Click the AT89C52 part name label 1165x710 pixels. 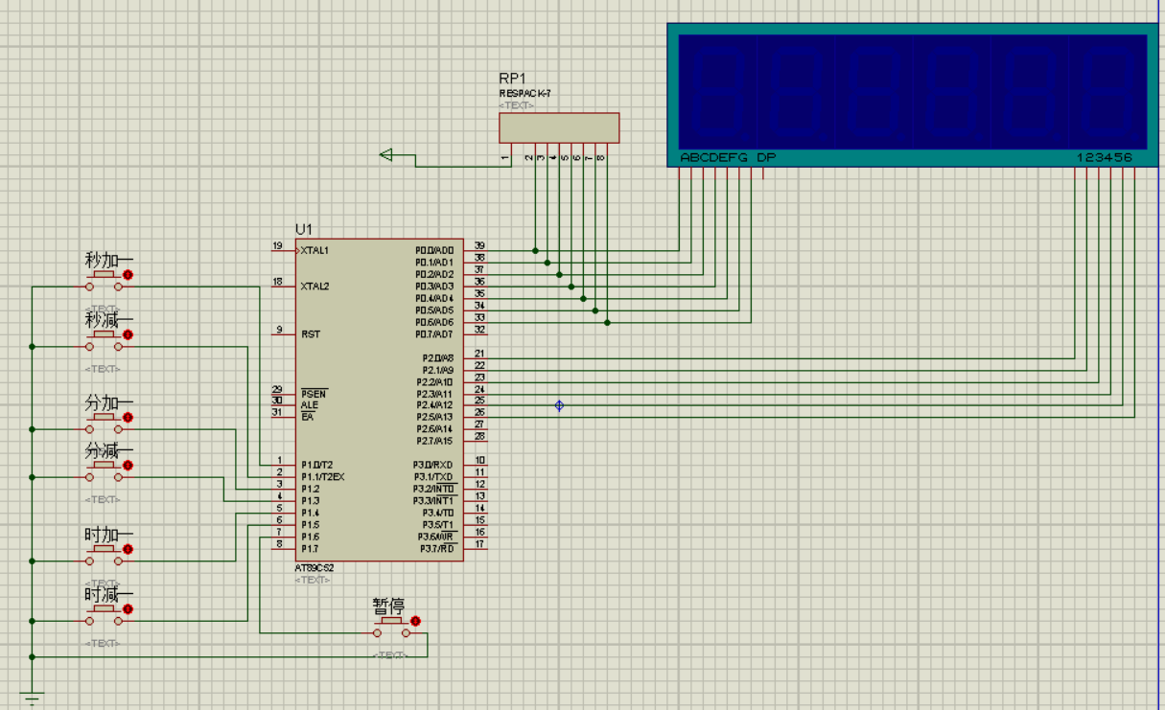(x=315, y=568)
